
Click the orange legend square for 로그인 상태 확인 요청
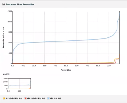click(x=4, y=98)
